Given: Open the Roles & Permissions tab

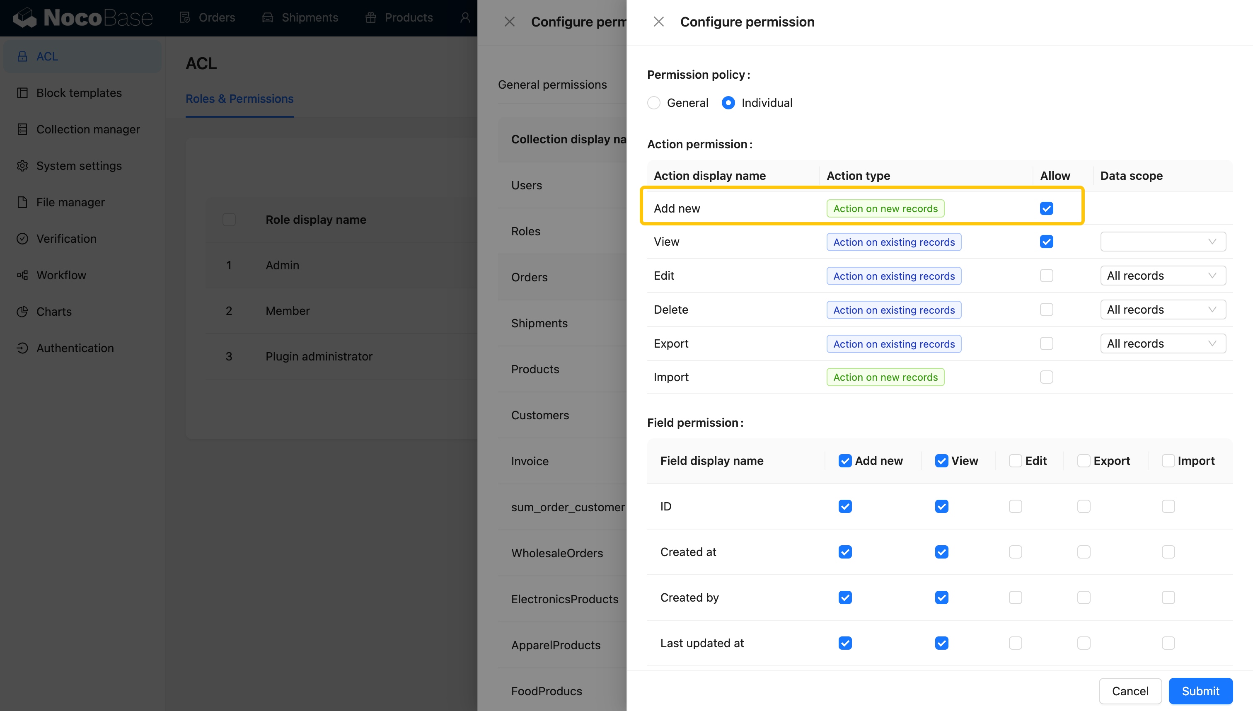Looking at the screenshot, I should coord(239,99).
